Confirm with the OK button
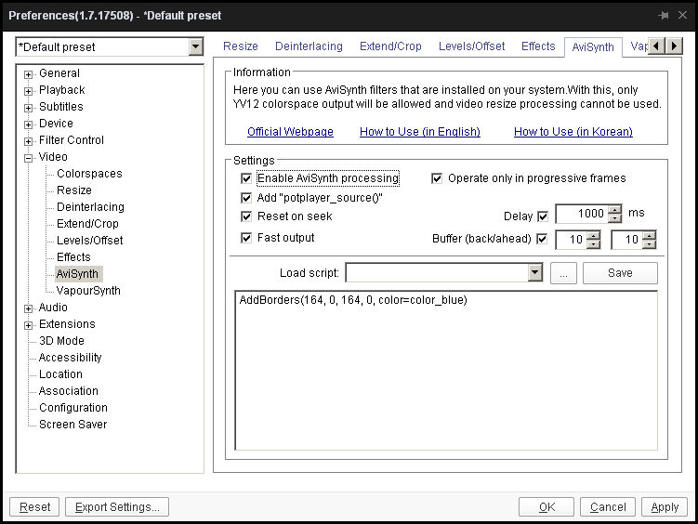Image resolution: width=698 pixels, height=524 pixels. click(547, 507)
